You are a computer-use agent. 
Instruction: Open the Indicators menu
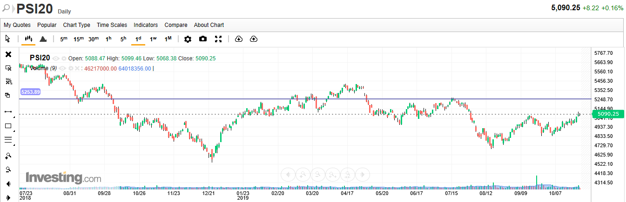(146, 25)
